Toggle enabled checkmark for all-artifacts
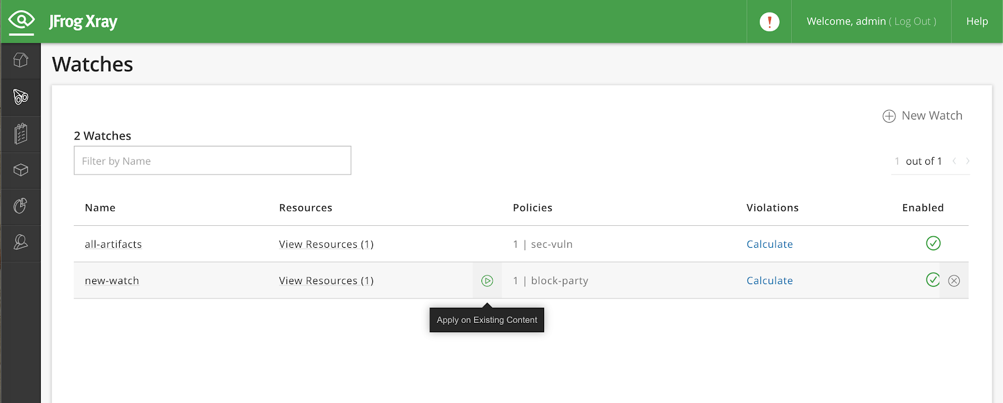Viewport: 1003px width, 403px height. (x=933, y=243)
